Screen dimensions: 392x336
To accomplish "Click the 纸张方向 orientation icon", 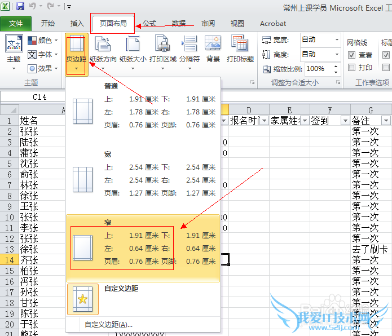I will (103, 44).
